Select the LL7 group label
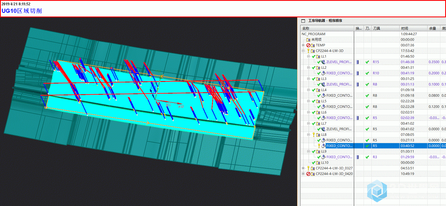This screenshot has width=446, height=206. [x=324, y=124]
